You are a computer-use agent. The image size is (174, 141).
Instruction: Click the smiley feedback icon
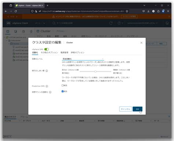(167, 23)
